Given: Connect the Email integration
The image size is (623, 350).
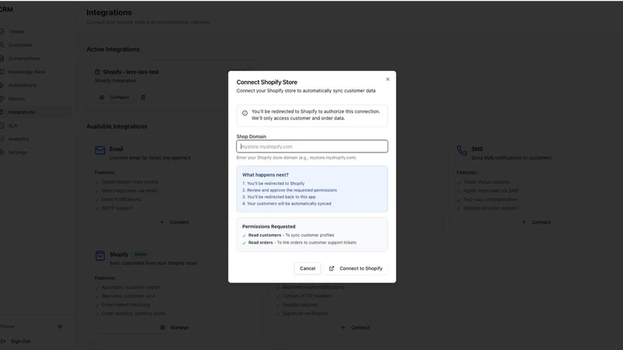Looking at the screenshot, I should 174,222.
